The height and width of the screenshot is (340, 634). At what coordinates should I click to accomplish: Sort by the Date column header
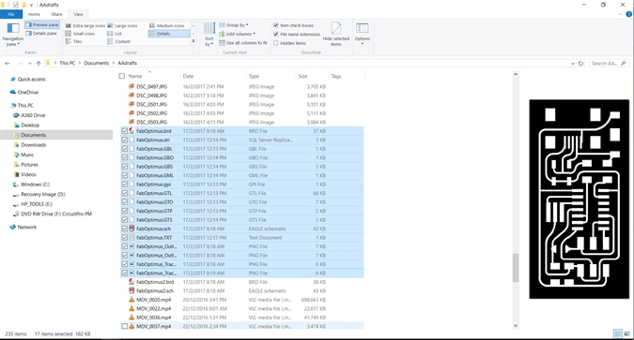coord(188,76)
